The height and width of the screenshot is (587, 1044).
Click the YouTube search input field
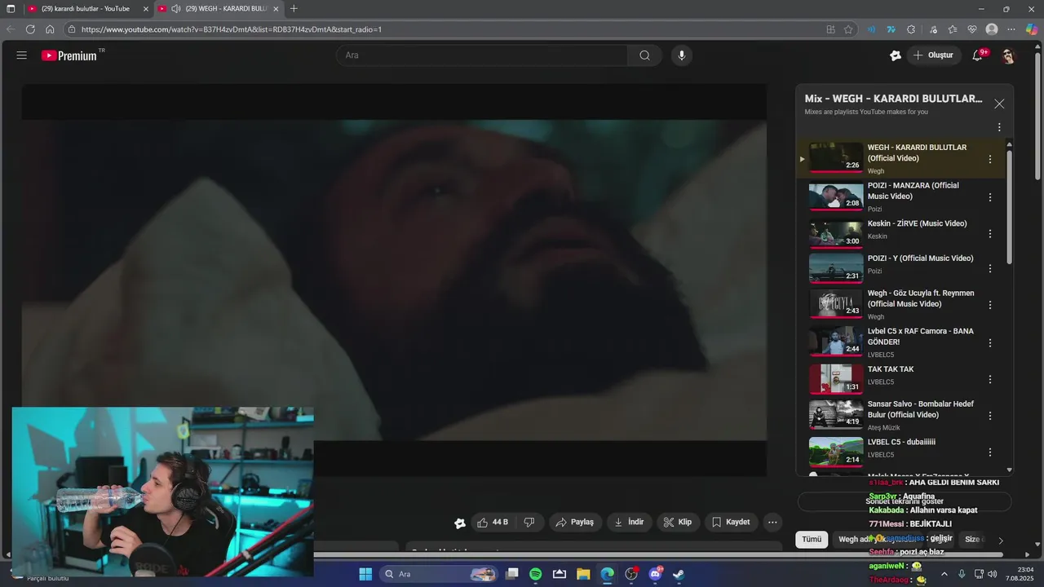coord(482,55)
